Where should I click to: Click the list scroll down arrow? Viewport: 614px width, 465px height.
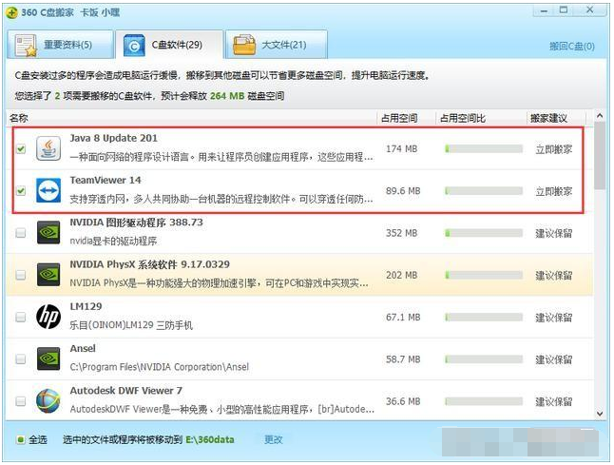point(600,414)
